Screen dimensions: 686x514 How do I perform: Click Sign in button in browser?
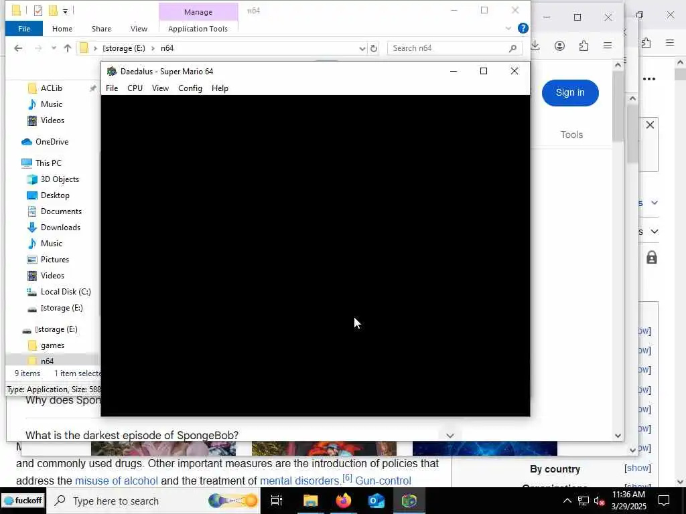(570, 92)
